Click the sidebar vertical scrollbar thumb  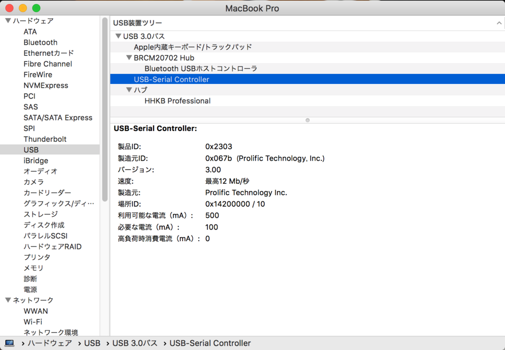pyautogui.click(x=105, y=109)
